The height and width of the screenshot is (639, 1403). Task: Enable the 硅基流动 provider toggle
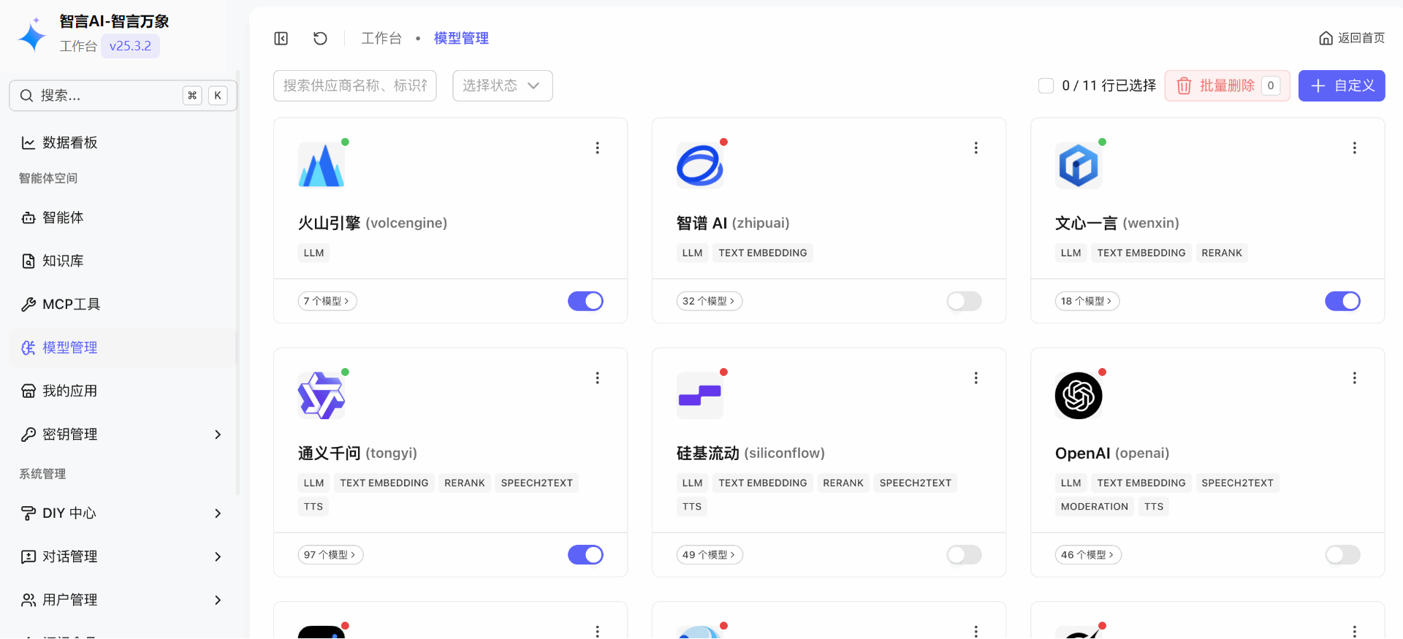coord(964,555)
